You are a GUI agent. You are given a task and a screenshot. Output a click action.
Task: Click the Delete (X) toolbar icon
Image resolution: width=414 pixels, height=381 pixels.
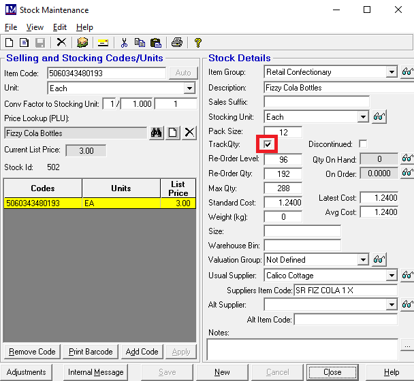coord(61,42)
